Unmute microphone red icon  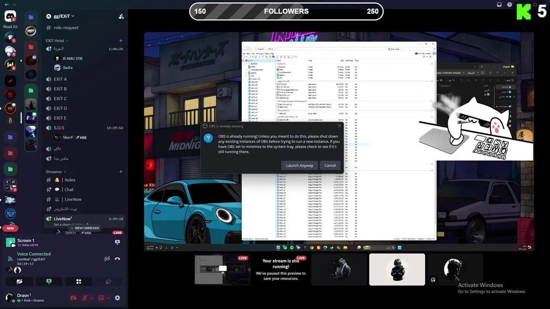(x=85, y=298)
